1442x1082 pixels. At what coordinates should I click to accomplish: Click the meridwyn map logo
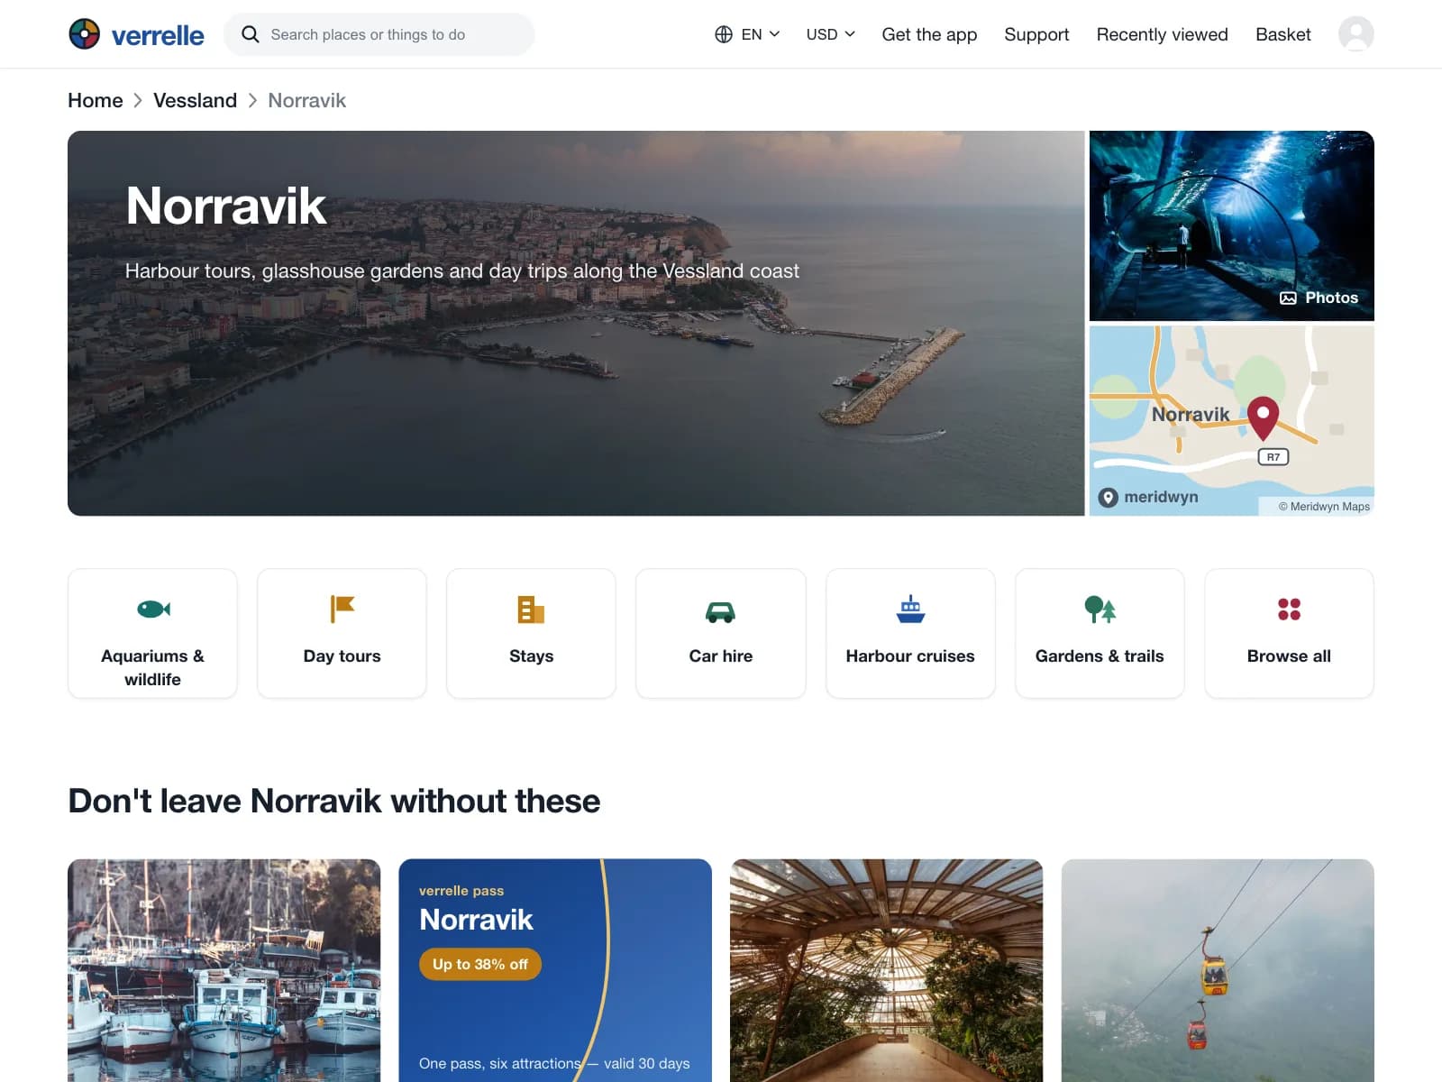tap(1148, 497)
